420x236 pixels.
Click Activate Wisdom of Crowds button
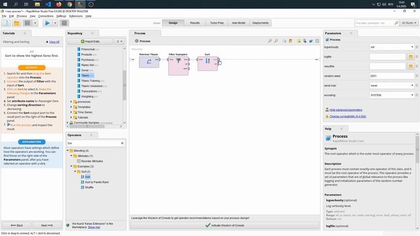coord(224,226)
